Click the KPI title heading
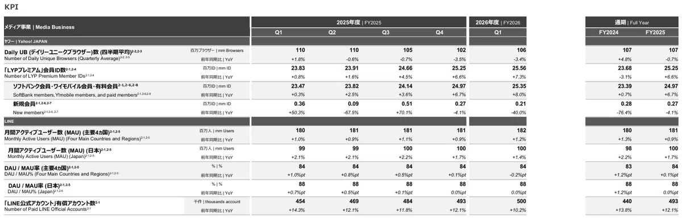The width and height of the screenshot is (682, 218). [x=11, y=6]
